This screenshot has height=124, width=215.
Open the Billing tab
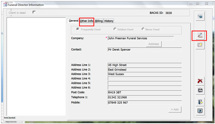coord(99,21)
